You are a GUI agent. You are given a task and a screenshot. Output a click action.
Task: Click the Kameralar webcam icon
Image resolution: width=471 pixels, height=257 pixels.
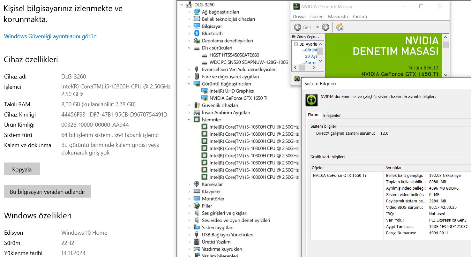(197, 184)
